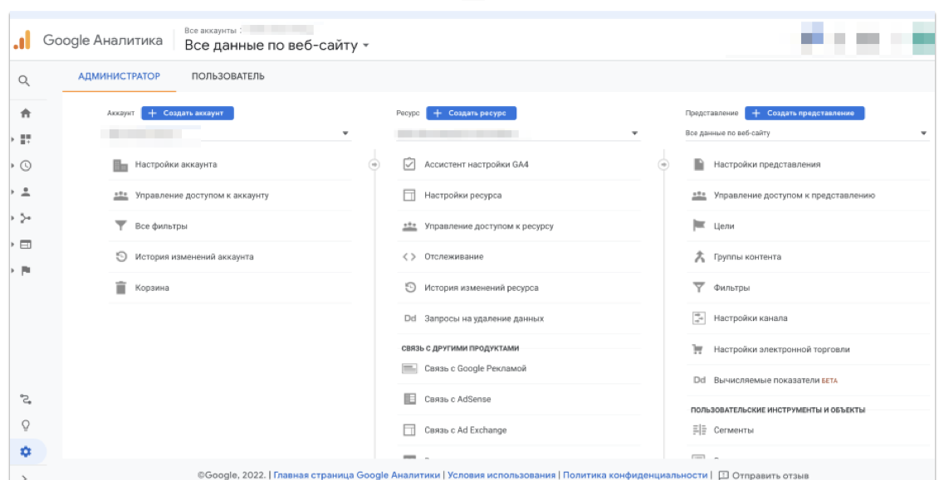Click the Attribution path icon in sidebar
944x480 pixels.
click(26, 400)
